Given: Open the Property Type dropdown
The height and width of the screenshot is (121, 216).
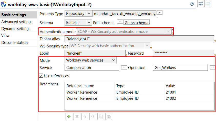Looking at the screenshot, I should click(78, 14).
